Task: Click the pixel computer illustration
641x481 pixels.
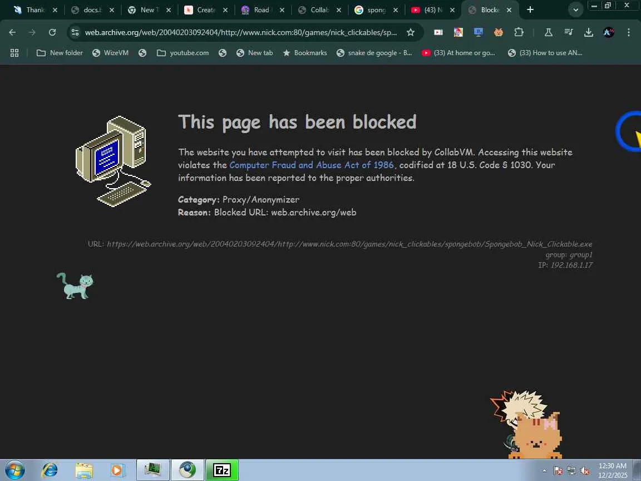Action: (x=114, y=161)
